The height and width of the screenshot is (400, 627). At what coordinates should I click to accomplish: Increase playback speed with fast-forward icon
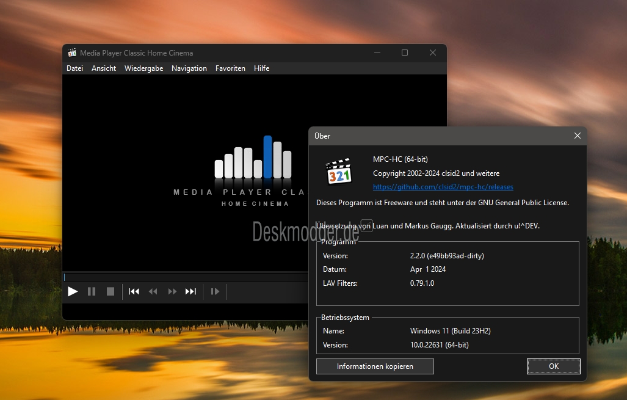click(x=172, y=291)
